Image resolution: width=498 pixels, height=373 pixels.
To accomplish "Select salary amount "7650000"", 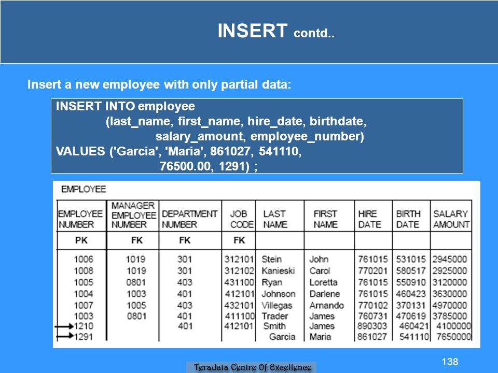I will click(453, 337).
